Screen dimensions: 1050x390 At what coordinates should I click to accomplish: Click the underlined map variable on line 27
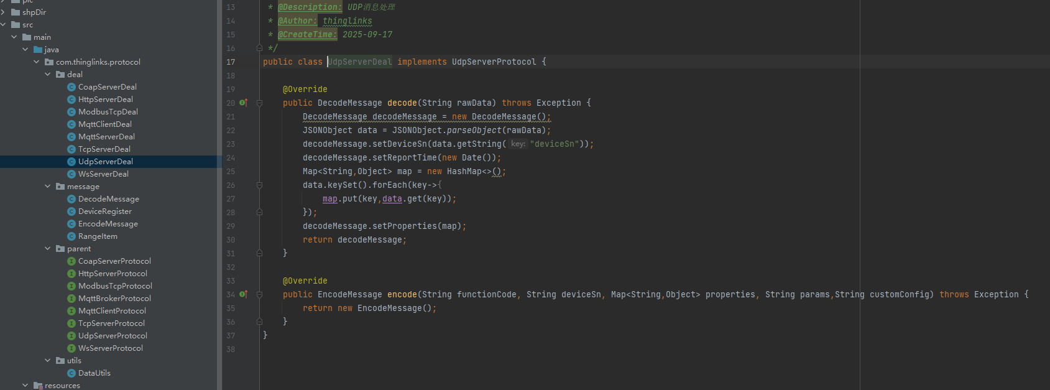[x=329, y=199]
